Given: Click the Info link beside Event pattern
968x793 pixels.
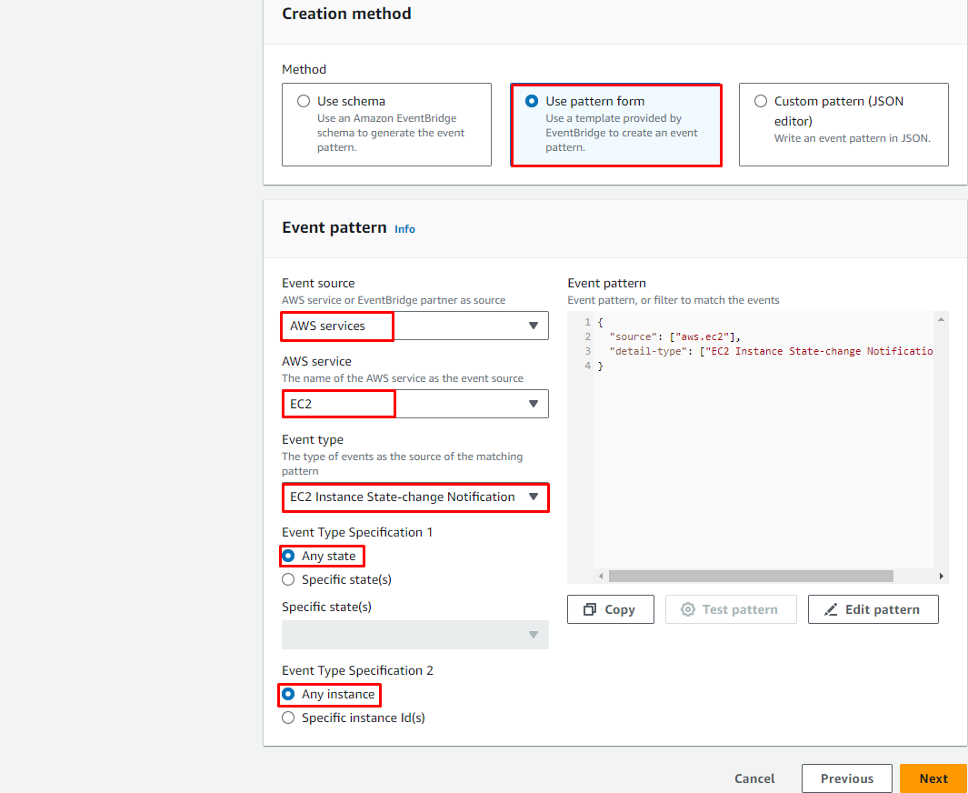Looking at the screenshot, I should (x=404, y=229).
